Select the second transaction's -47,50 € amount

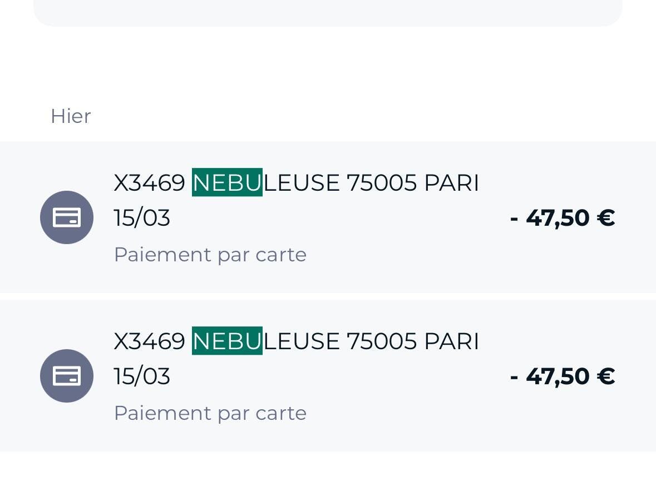click(x=562, y=376)
